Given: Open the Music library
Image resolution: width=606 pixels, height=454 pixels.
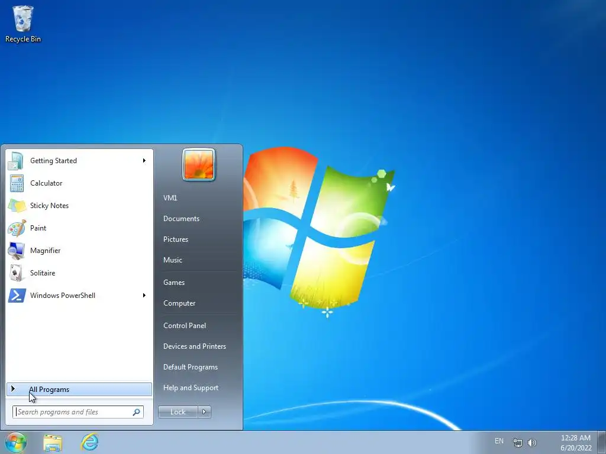Looking at the screenshot, I should click(x=172, y=260).
